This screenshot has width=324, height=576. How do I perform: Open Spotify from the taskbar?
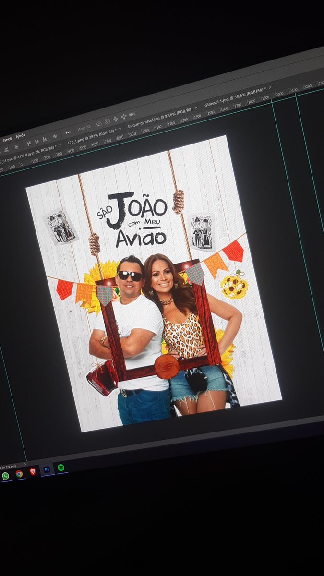coord(61,467)
